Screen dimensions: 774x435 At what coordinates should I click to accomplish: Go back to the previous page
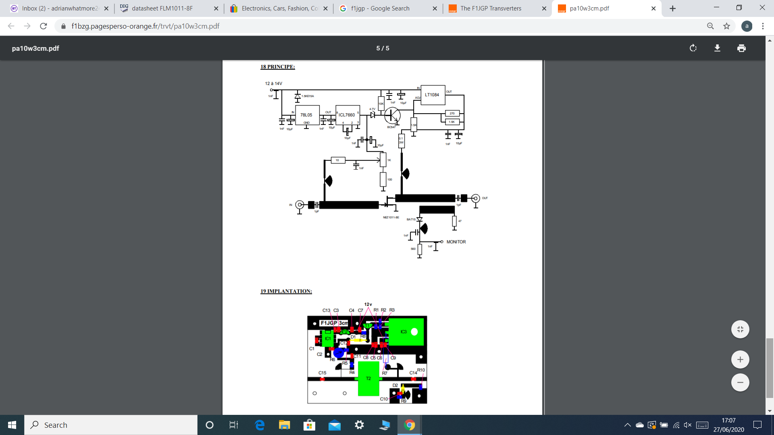click(11, 26)
